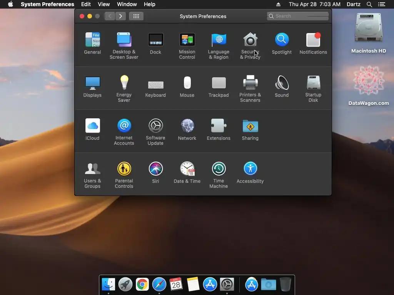Open the App Store icon left of System Preferences
Image resolution: width=394 pixels, height=295 pixels.
click(x=210, y=284)
